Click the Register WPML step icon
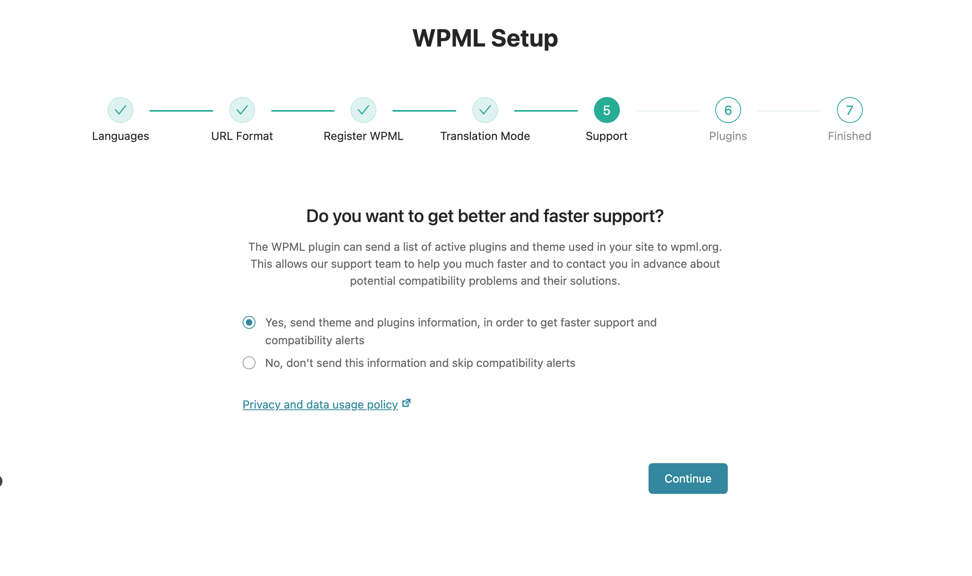Image resolution: width=972 pixels, height=576 pixels. 363,110
